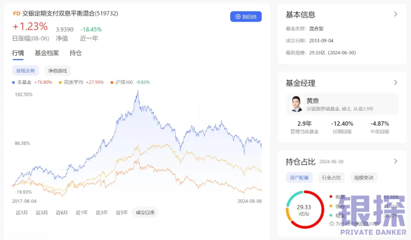The image size is (411, 240).
Task: Click the one-year return -18.45%
Action: pyautogui.click(x=91, y=30)
